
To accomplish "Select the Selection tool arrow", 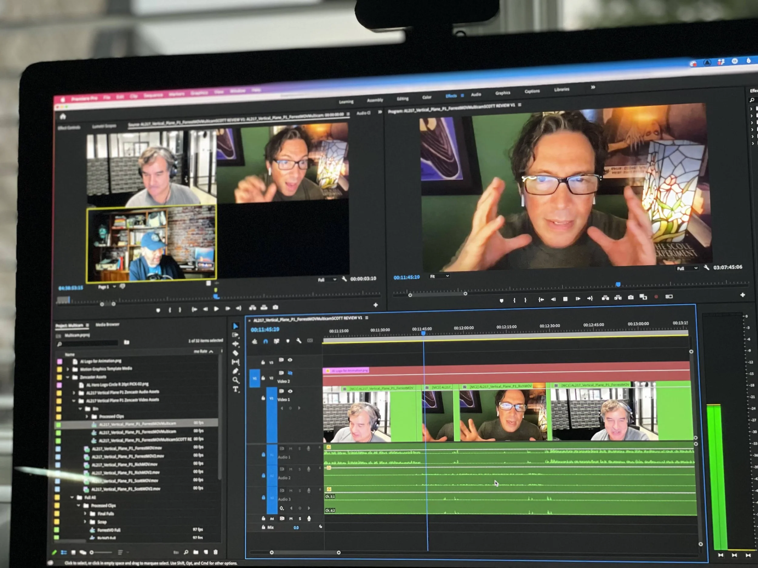I will click(x=235, y=326).
